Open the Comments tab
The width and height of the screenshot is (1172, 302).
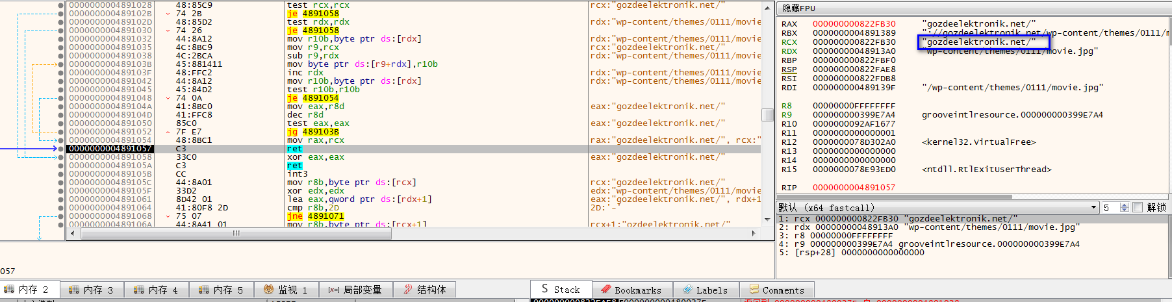pyautogui.click(x=776, y=290)
